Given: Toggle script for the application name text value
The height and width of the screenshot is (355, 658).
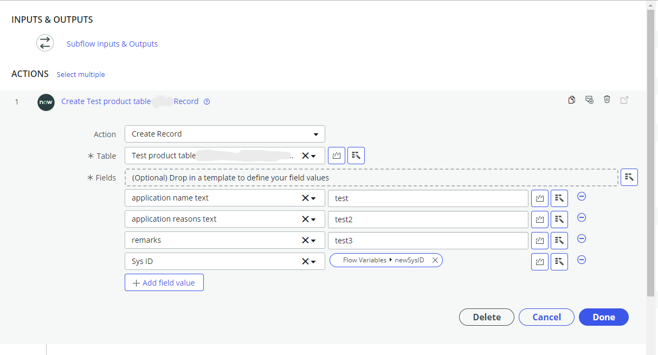Looking at the screenshot, I should [540, 198].
